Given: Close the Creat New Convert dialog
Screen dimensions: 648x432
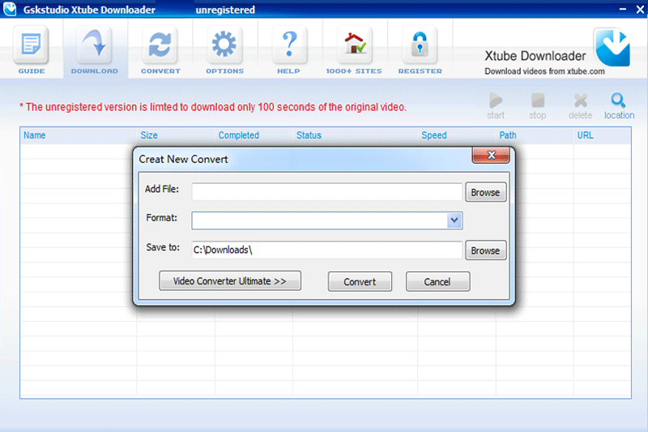Looking at the screenshot, I should (x=491, y=155).
